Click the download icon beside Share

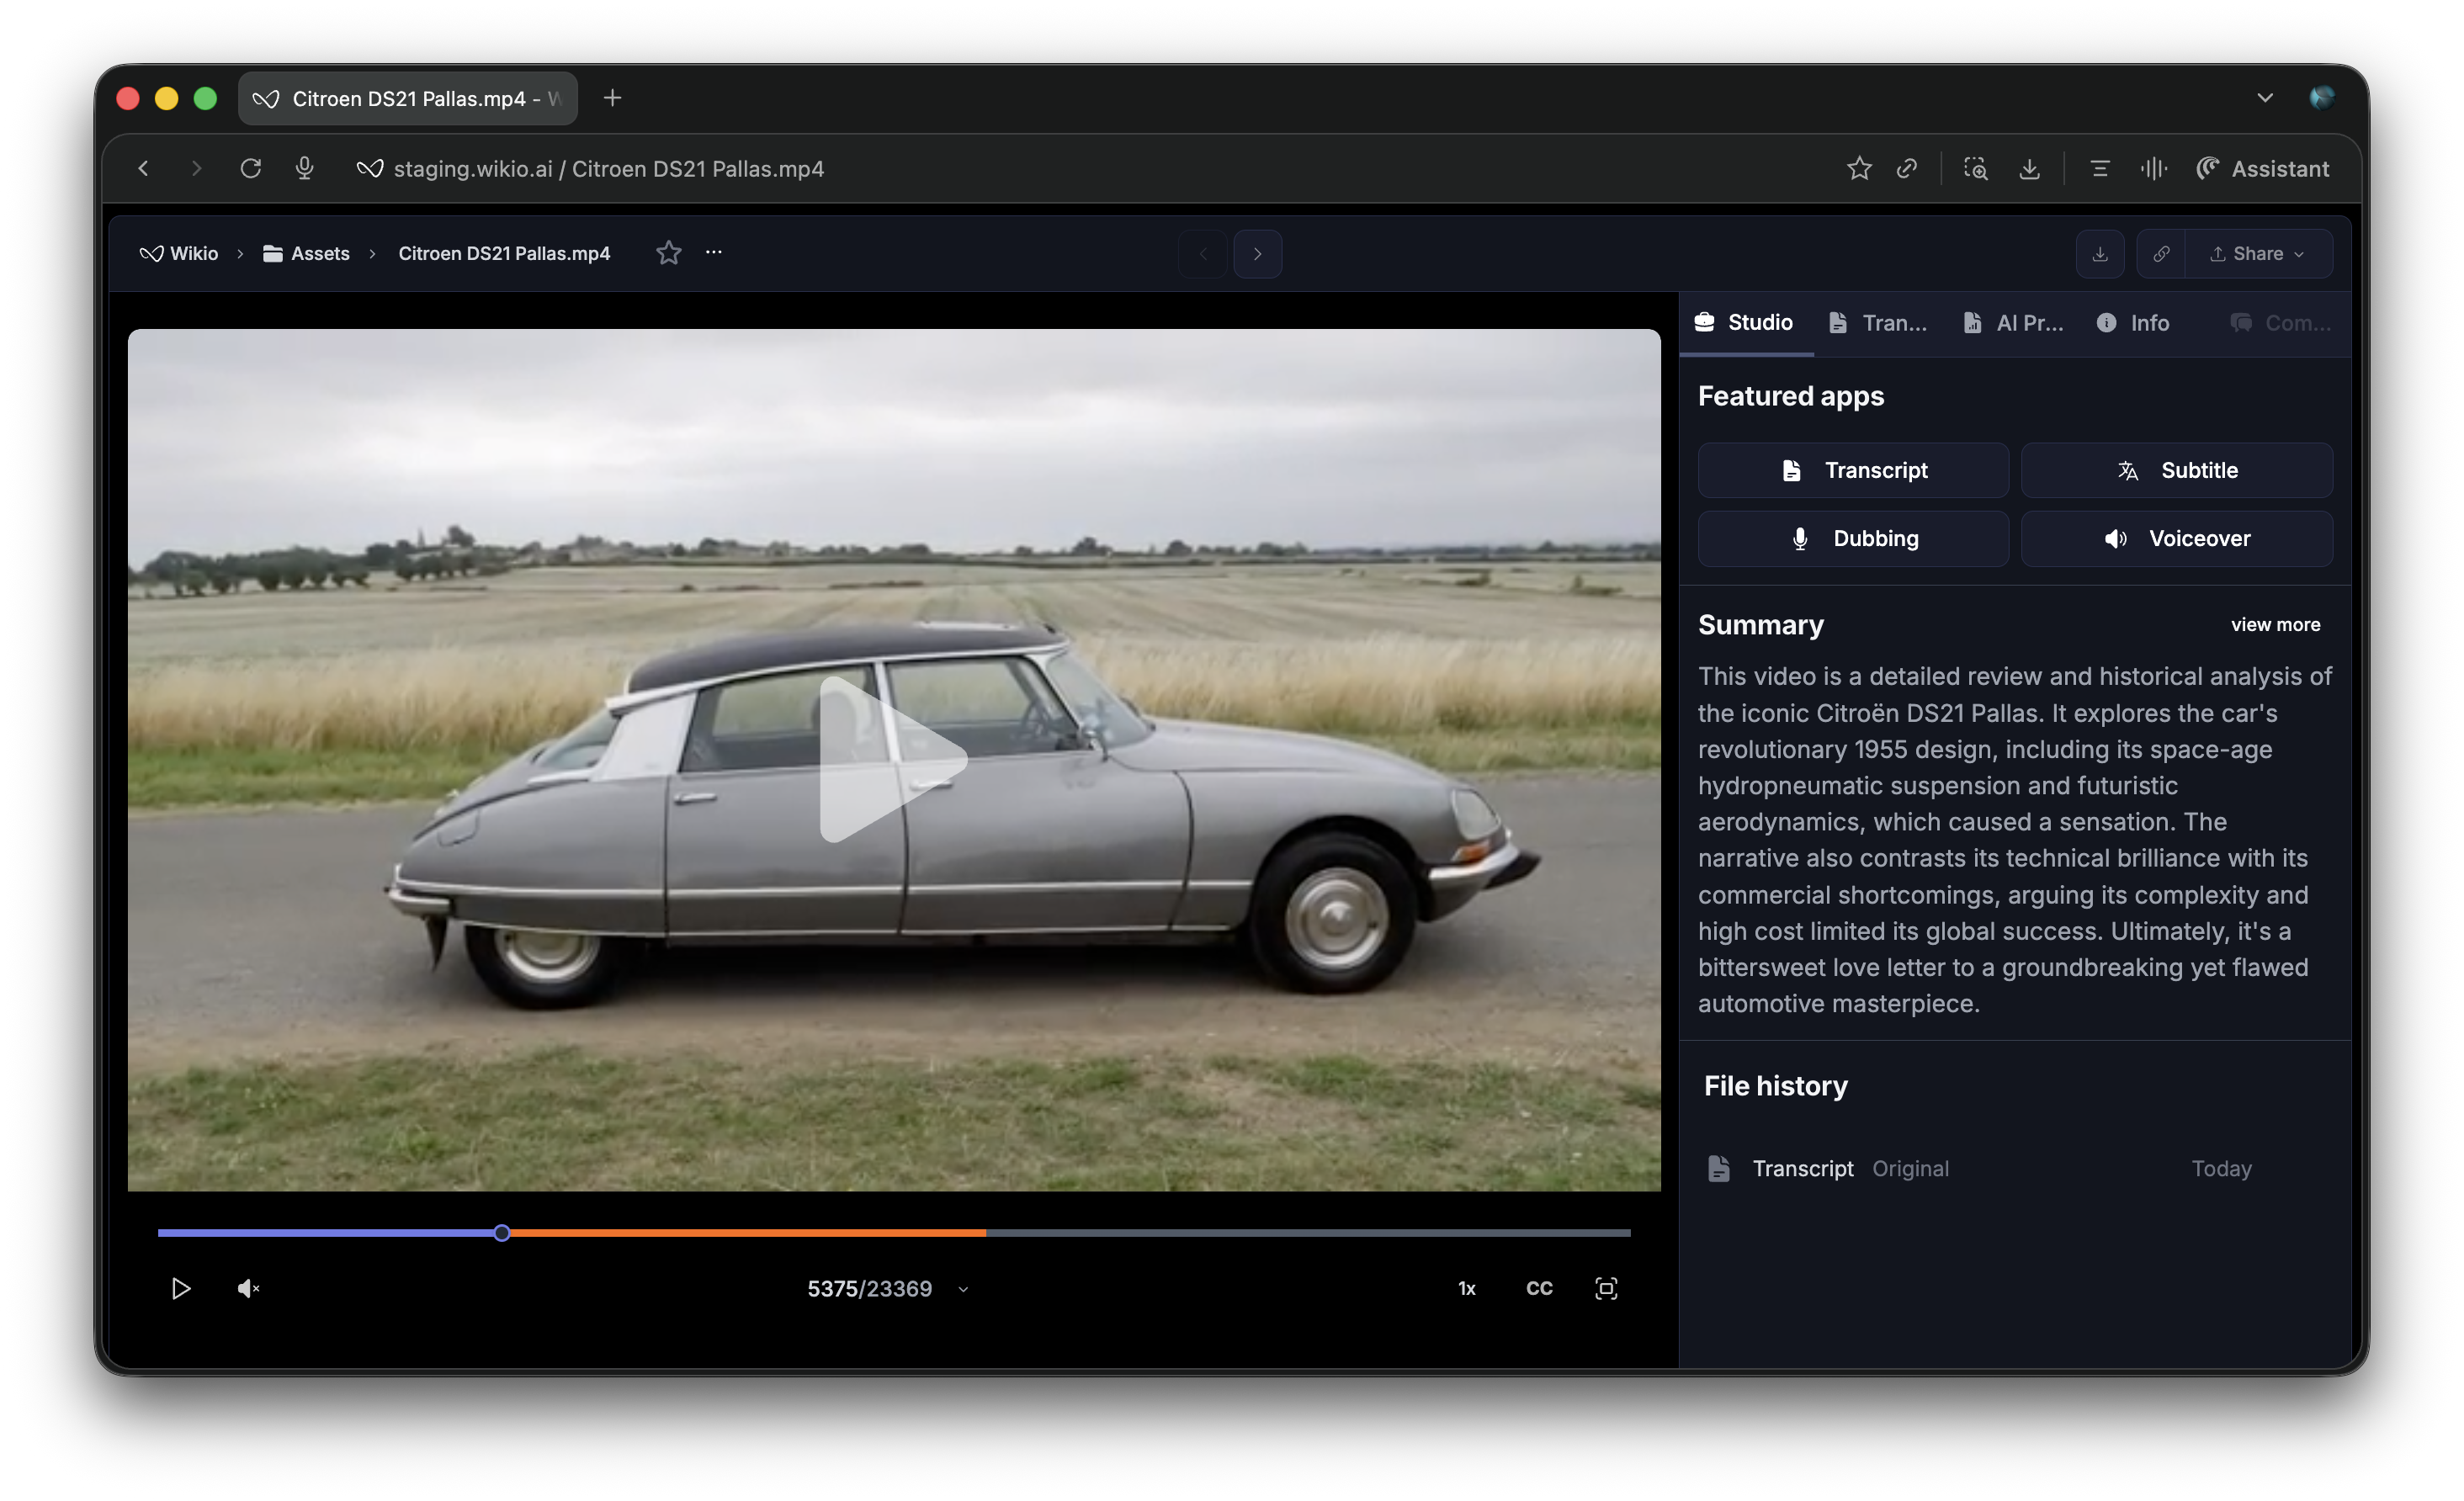point(2100,254)
